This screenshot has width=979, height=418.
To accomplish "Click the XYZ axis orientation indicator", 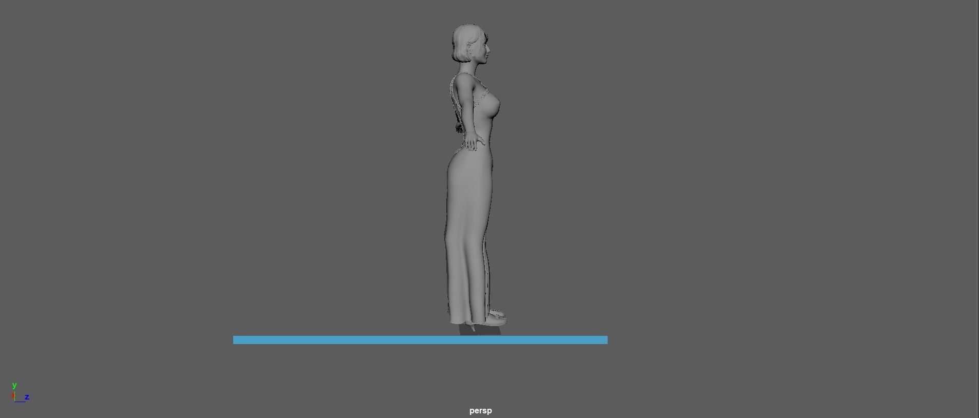I will [20, 393].
